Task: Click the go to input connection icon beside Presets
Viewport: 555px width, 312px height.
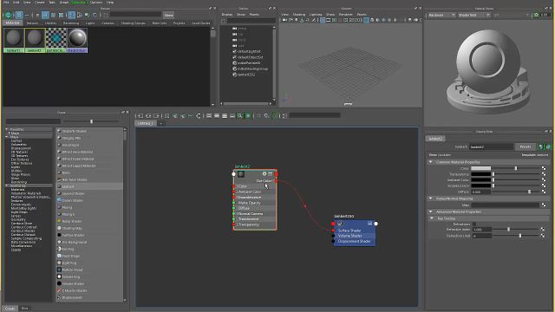Action: pos(540,146)
